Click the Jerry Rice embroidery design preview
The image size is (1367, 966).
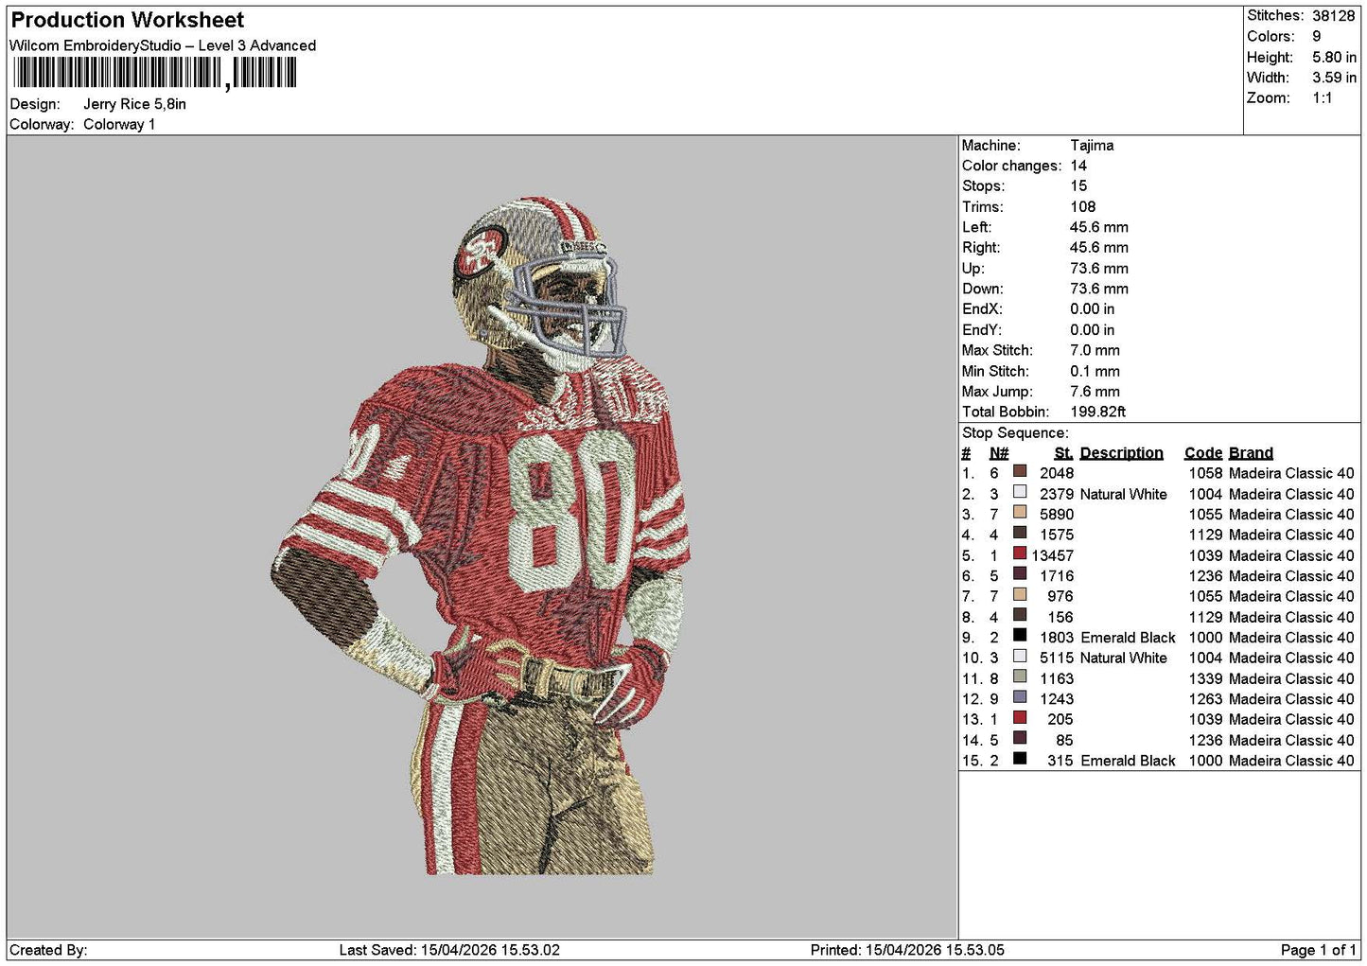tap(481, 536)
